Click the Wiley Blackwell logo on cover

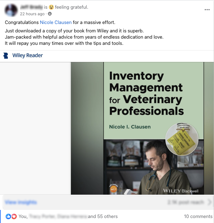181,191
